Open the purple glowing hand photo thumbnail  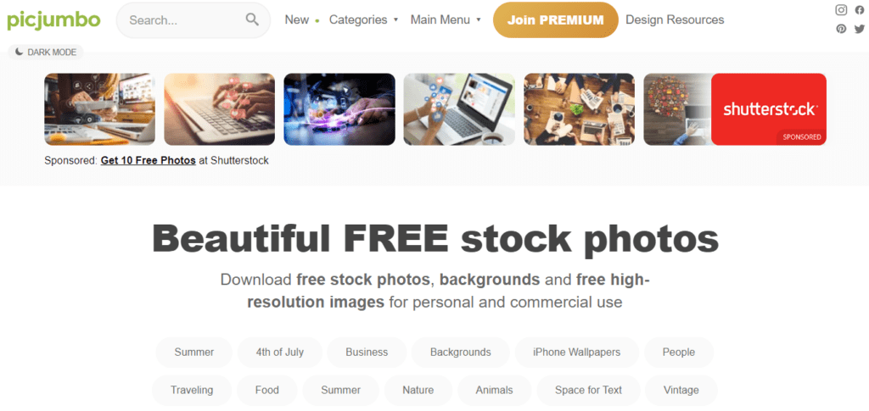pos(339,109)
